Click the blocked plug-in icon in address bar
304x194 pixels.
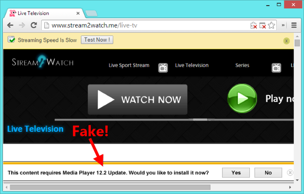254,26
